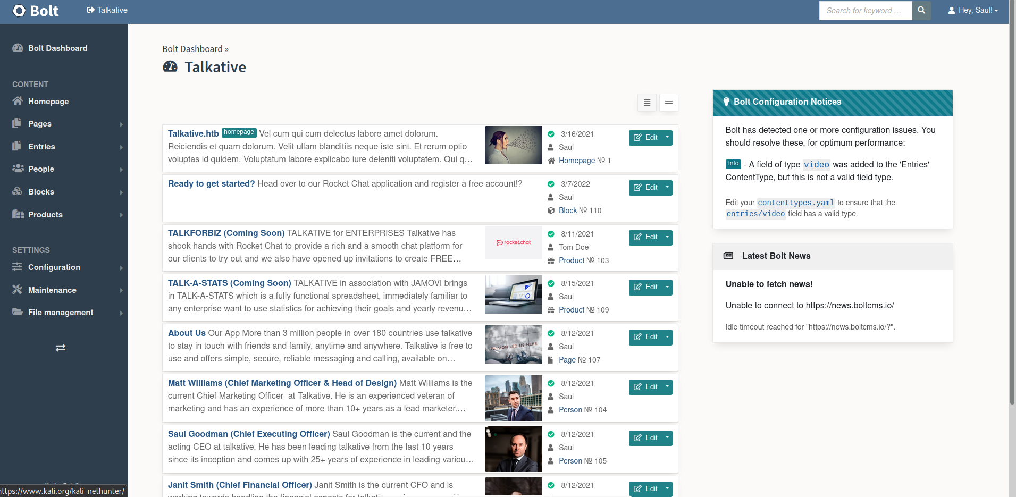Click the File management folder icon
Screen dimensions: 1016x497
click(18, 312)
